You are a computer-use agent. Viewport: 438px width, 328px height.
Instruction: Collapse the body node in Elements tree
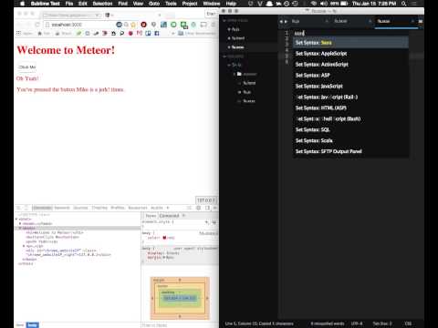(x=20, y=228)
